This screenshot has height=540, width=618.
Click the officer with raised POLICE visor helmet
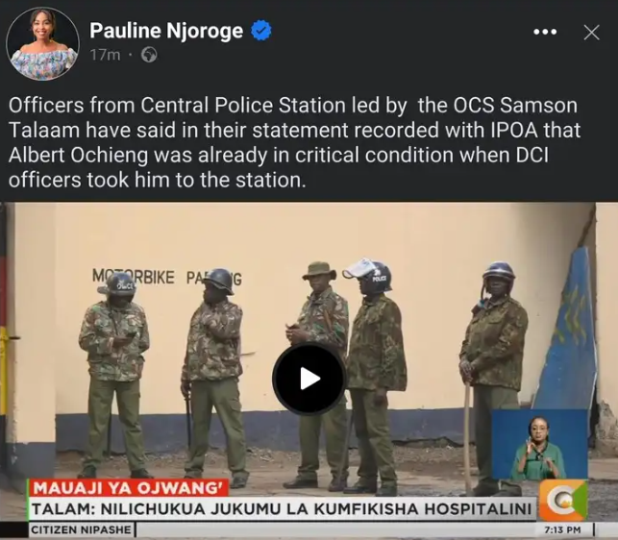tap(374, 377)
